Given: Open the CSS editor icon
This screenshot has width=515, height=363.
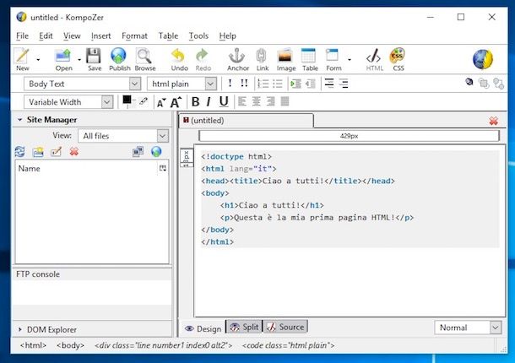Looking at the screenshot, I should (398, 59).
